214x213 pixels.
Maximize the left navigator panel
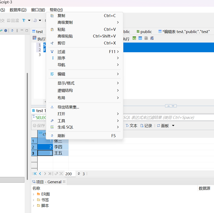(27, 31)
